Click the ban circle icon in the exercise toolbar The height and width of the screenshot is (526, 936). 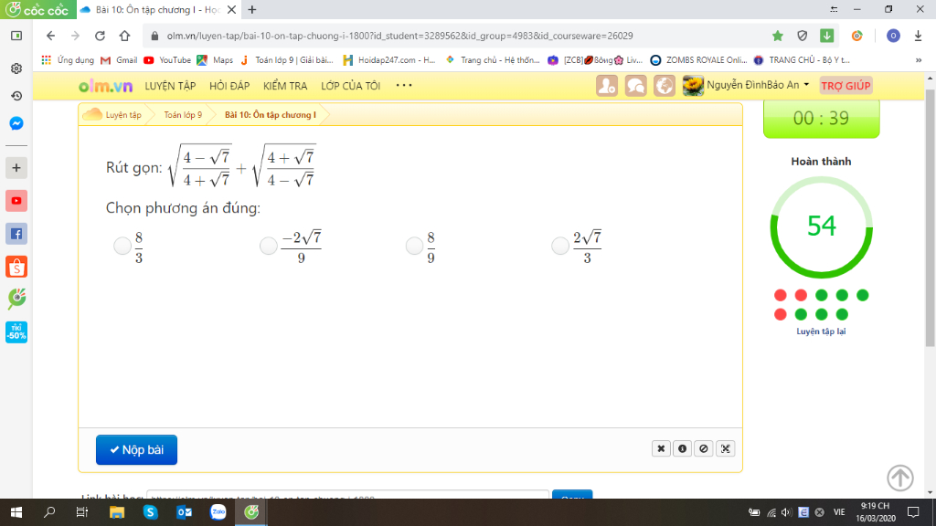(704, 448)
